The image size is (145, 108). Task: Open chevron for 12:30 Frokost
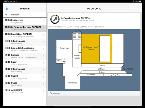[x=44, y=56]
